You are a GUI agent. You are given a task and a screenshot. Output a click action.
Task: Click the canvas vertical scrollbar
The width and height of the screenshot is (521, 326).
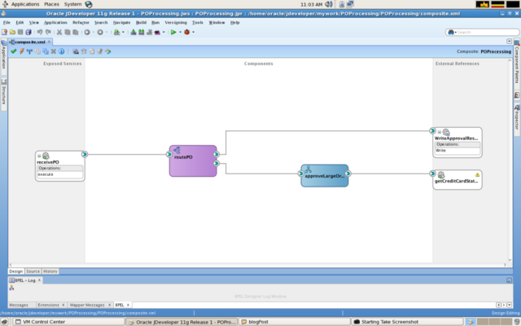click(510, 161)
